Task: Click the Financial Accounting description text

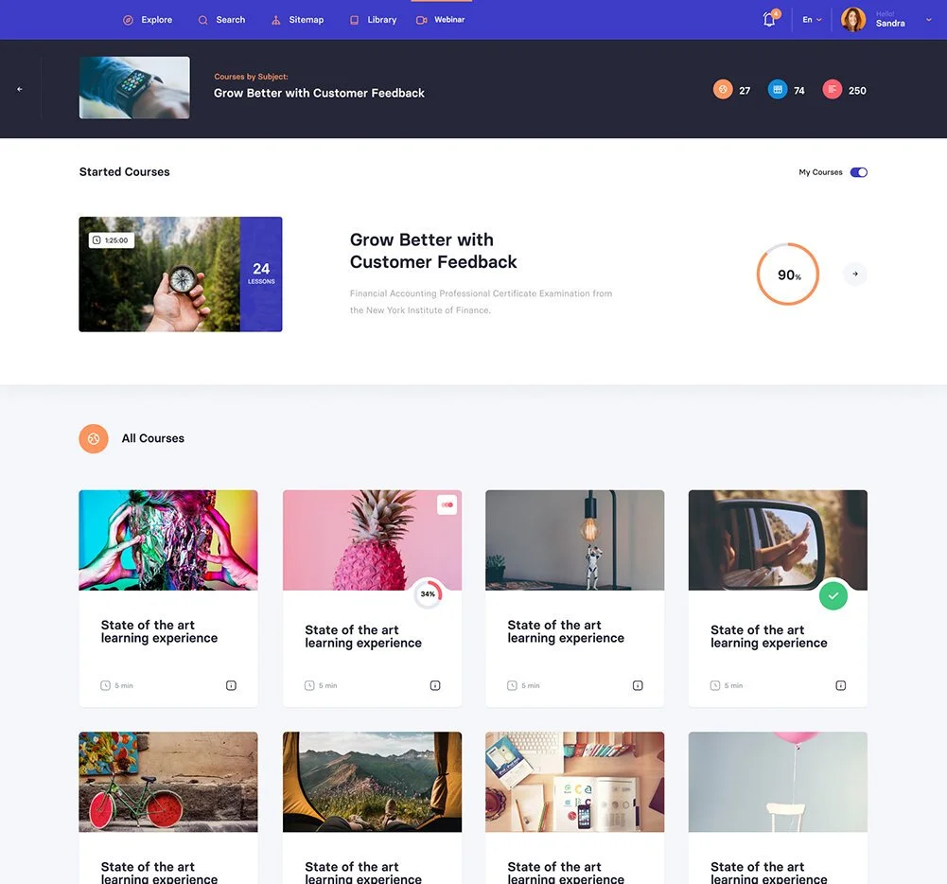Action: 481,302
